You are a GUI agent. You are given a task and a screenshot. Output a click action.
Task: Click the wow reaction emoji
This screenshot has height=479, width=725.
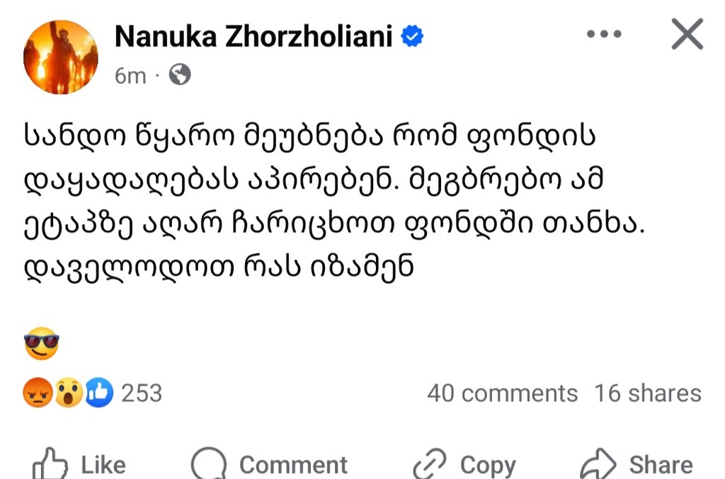click(69, 393)
